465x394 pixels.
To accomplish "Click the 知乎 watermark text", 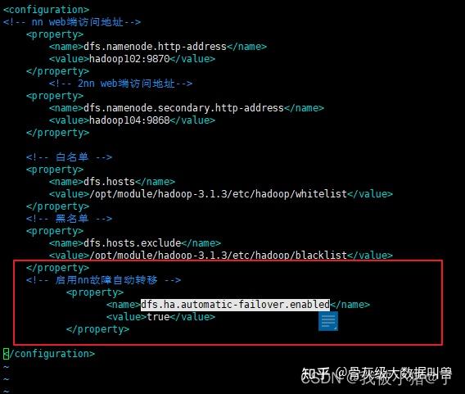I will coord(315,374).
